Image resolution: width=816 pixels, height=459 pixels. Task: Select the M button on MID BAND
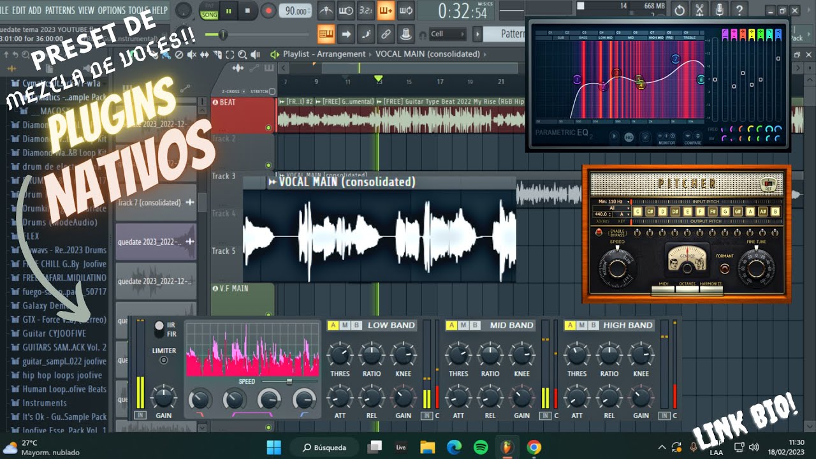pos(463,325)
